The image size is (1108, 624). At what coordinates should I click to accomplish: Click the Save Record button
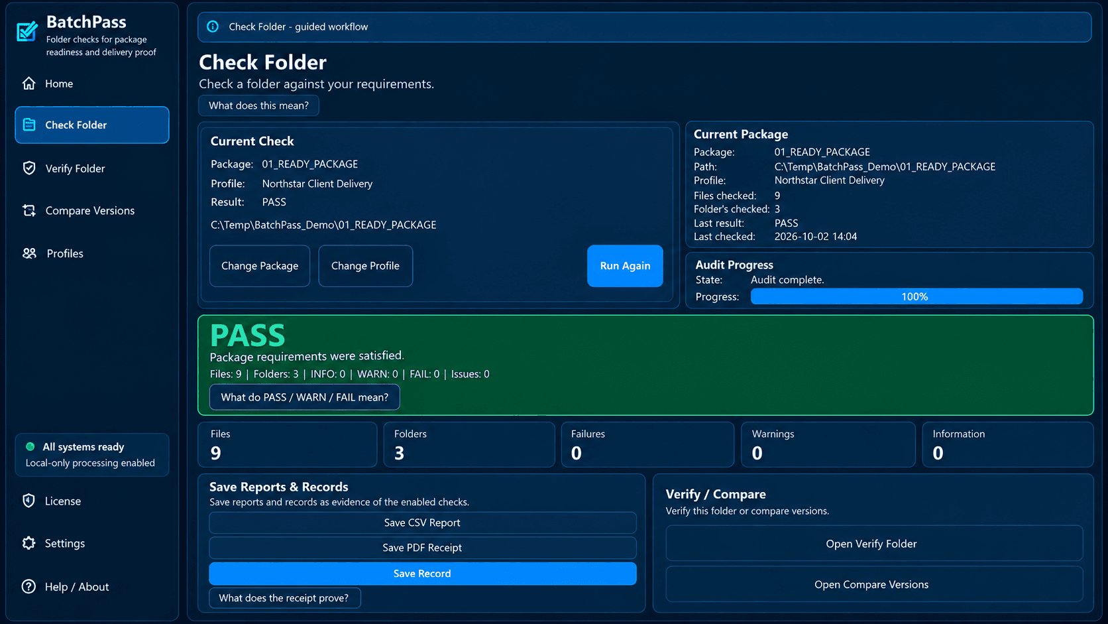tap(423, 574)
